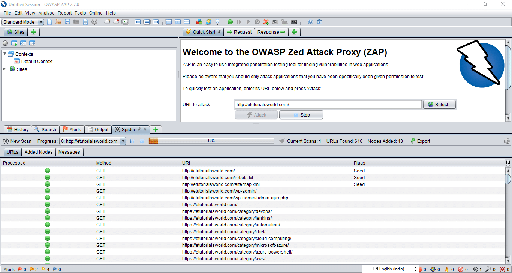Open the Analyse menu
This screenshot has width=512, height=273.
pos(46,13)
